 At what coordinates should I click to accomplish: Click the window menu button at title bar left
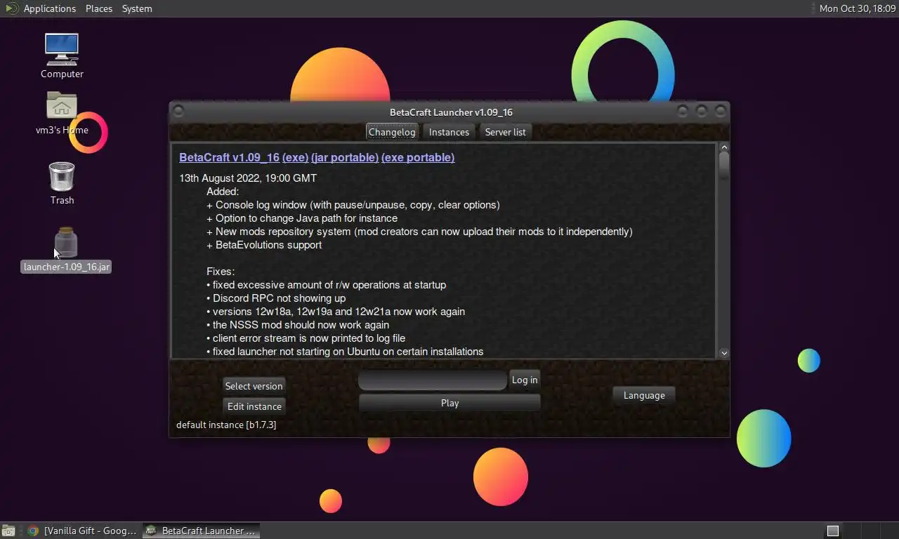click(178, 111)
